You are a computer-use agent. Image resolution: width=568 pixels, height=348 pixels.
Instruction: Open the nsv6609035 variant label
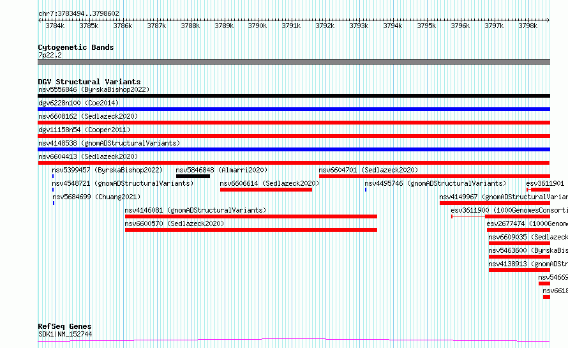coord(528,237)
